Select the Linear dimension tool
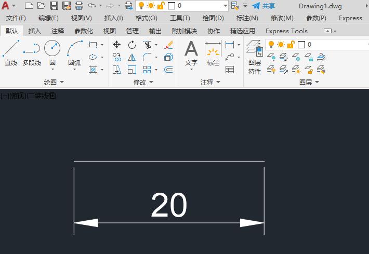The height and width of the screenshot is (254, 369). [230, 45]
